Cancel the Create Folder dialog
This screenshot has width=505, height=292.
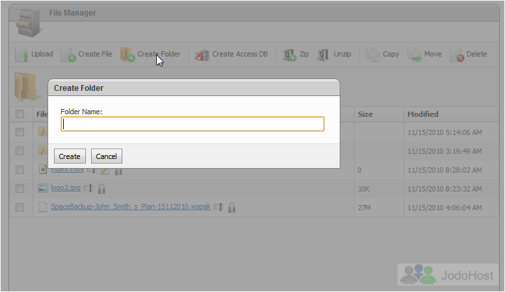click(x=106, y=156)
